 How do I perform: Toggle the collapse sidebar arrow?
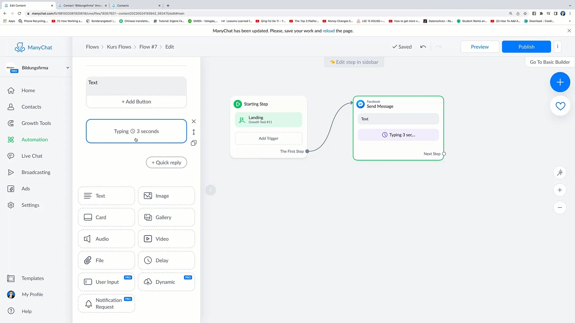coord(211,190)
